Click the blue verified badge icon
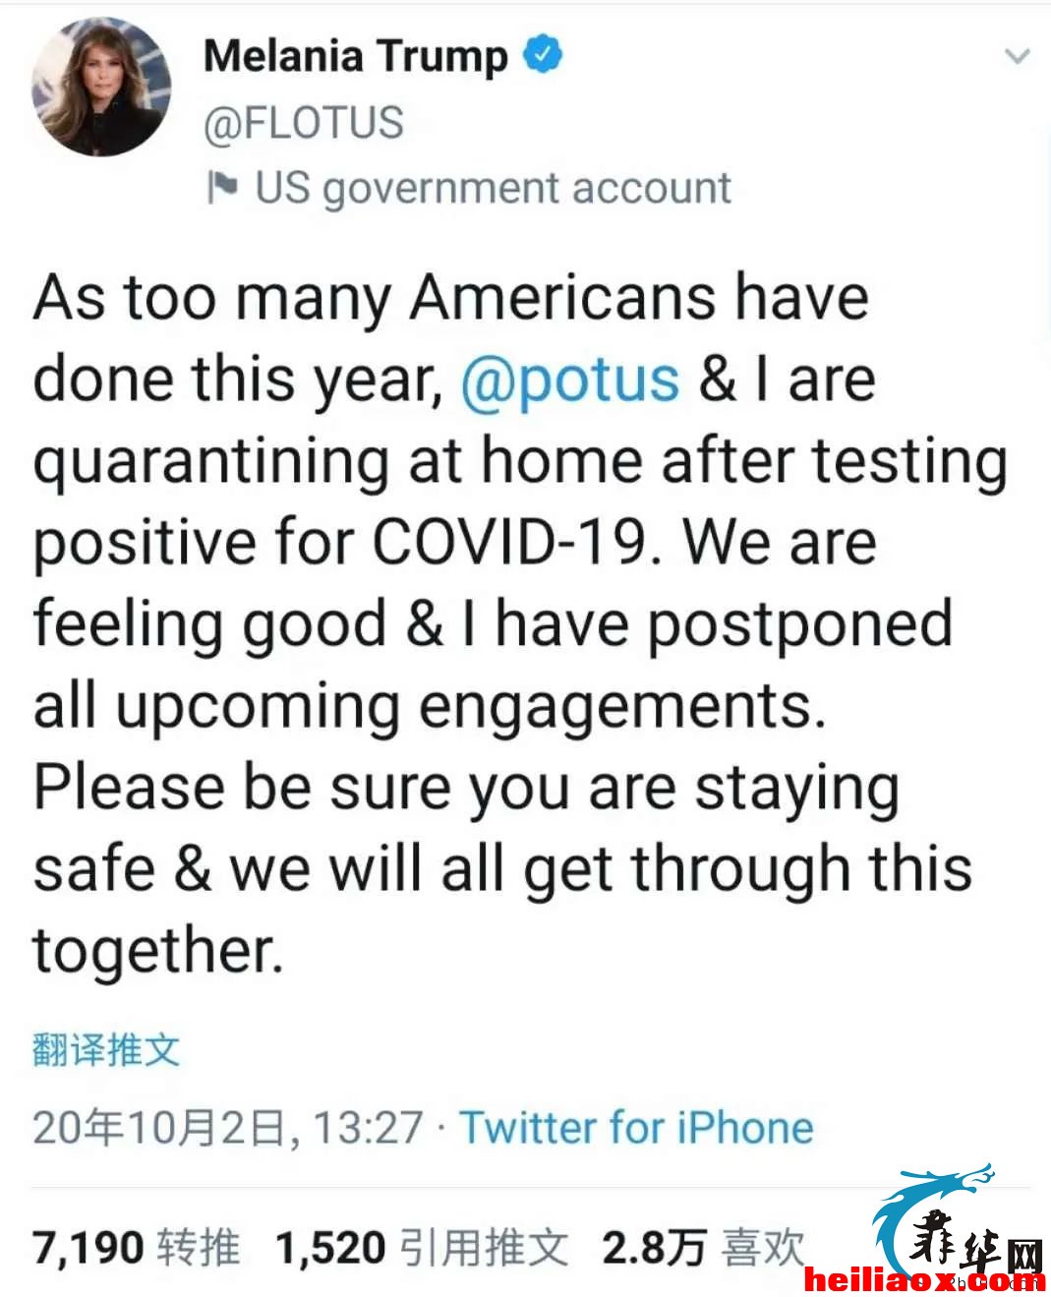Screen dimensions: 1051x1297 click(542, 54)
